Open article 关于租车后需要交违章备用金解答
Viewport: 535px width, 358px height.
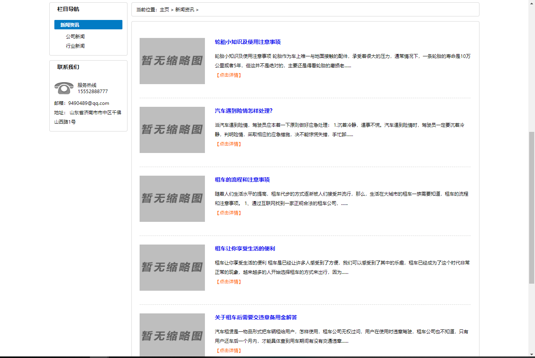click(x=256, y=317)
